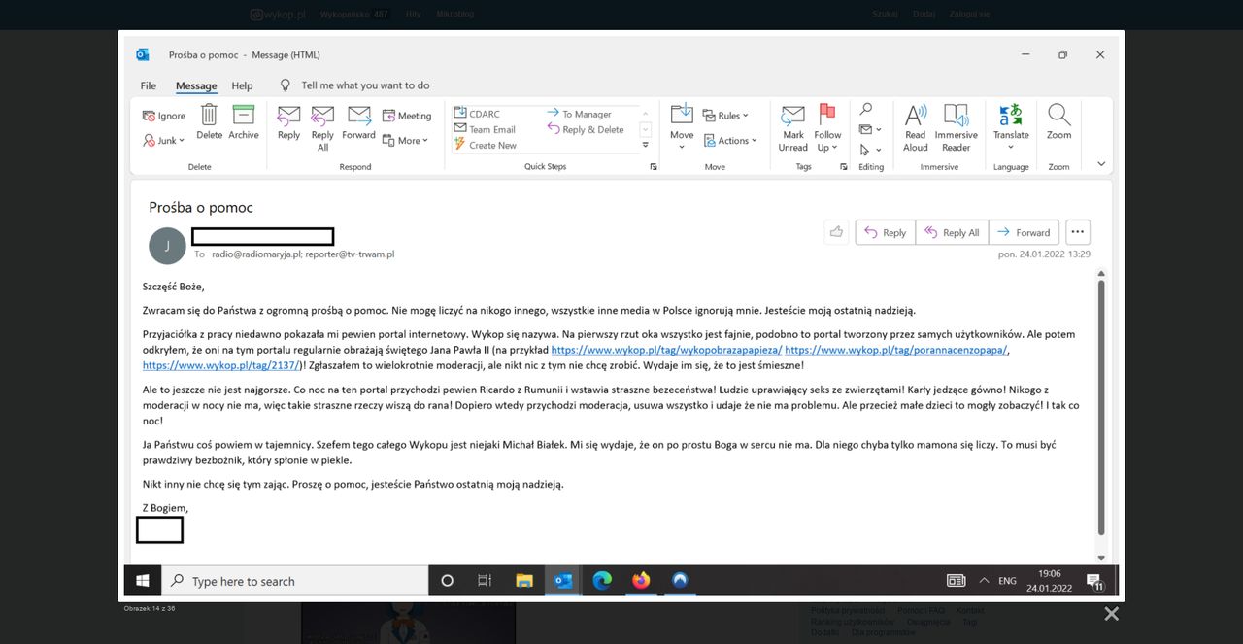Open the Quick Steps dialog launcher
Screen dimensions: 1243x644
(x=653, y=167)
